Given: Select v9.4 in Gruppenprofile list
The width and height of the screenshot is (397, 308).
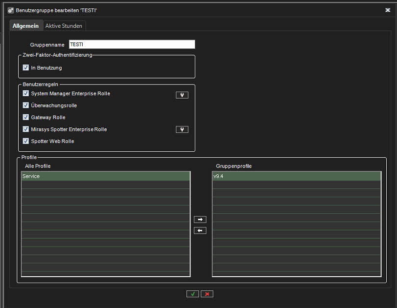Looking at the screenshot, I should click(296, 176).
